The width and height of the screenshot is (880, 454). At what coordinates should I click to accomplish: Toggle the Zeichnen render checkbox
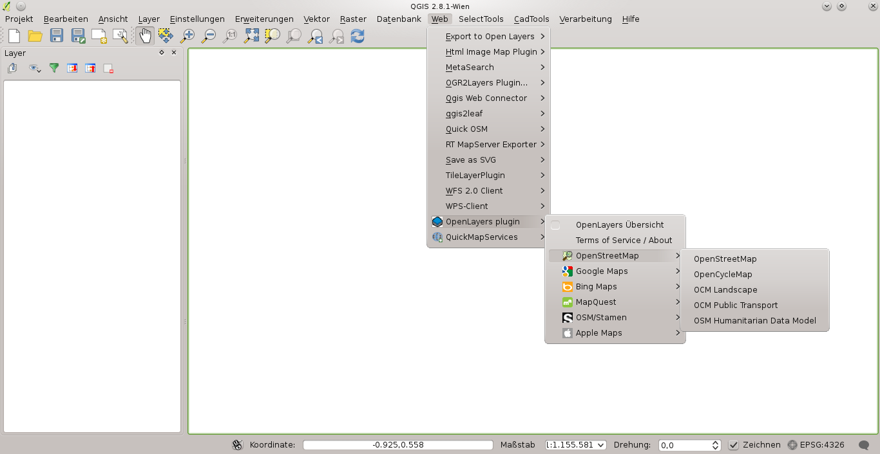click(x=733, y=445)
